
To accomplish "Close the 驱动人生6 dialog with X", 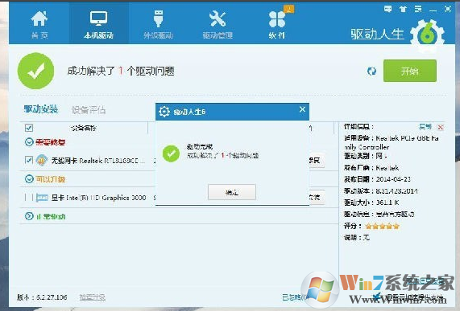I will (302, 109).
